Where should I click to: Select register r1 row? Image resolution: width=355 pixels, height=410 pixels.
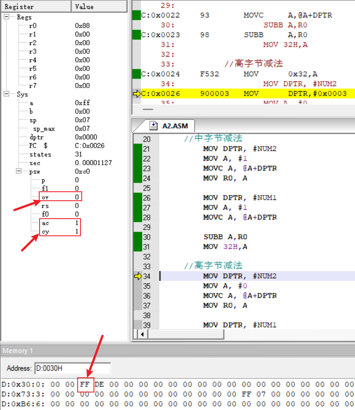coord(60,34)
